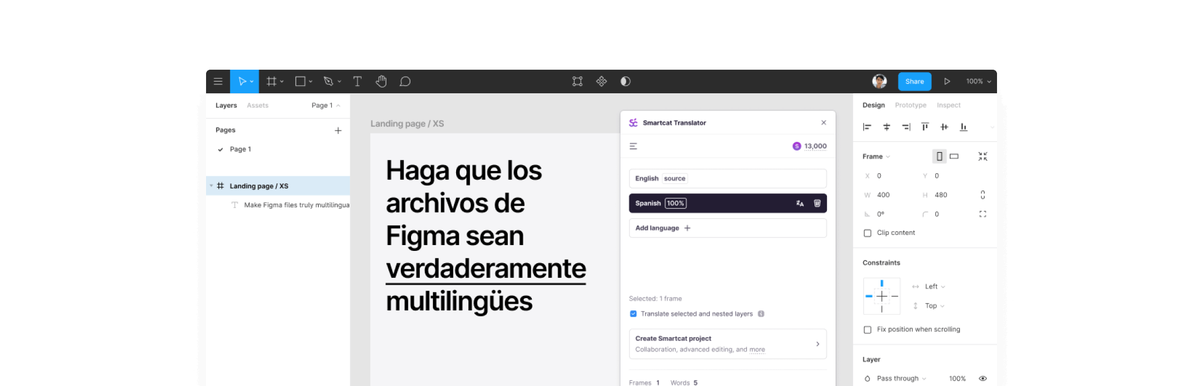
Task: Align bottom using alignment icon
Action: pos(964,127)
